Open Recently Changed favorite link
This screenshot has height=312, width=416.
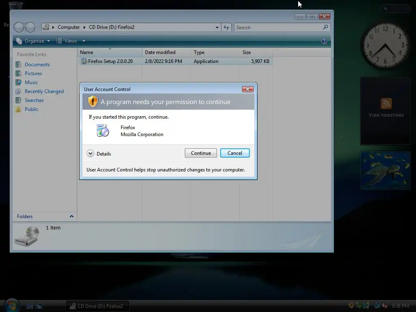click(44, 91)
